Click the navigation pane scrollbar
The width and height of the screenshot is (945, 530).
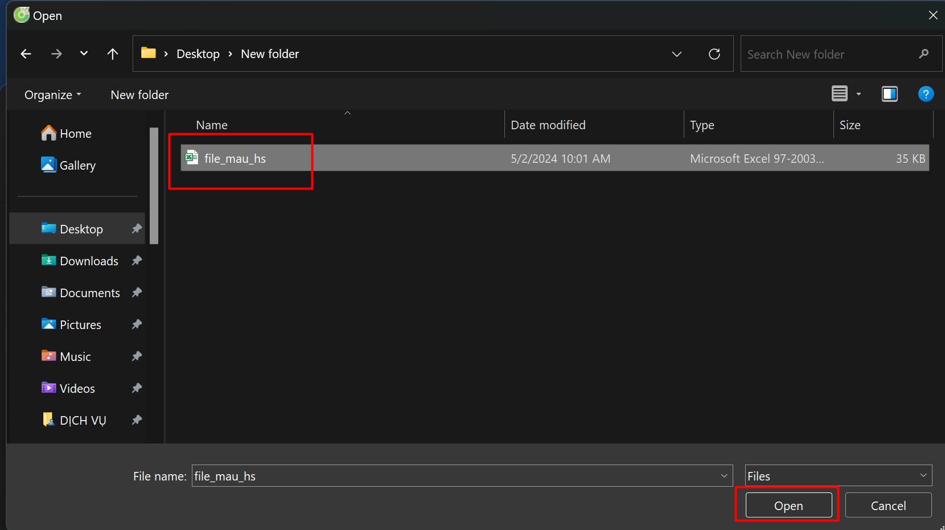click(x=154, y=186)
